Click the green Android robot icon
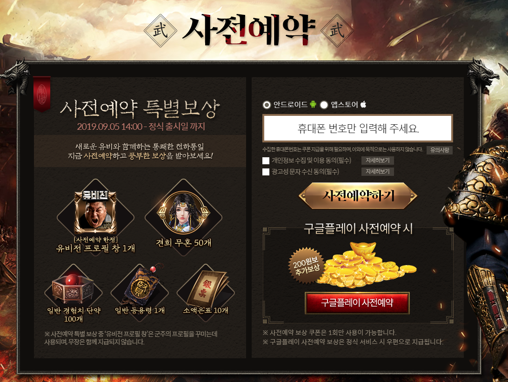The image size is (508, 382). (x=313, y=104)
